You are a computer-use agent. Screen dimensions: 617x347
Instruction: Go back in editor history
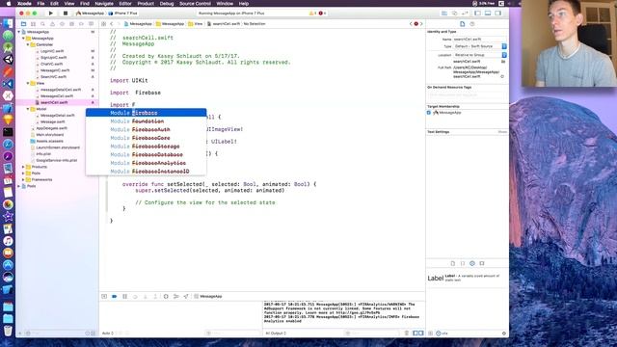(x=112, y=24)
